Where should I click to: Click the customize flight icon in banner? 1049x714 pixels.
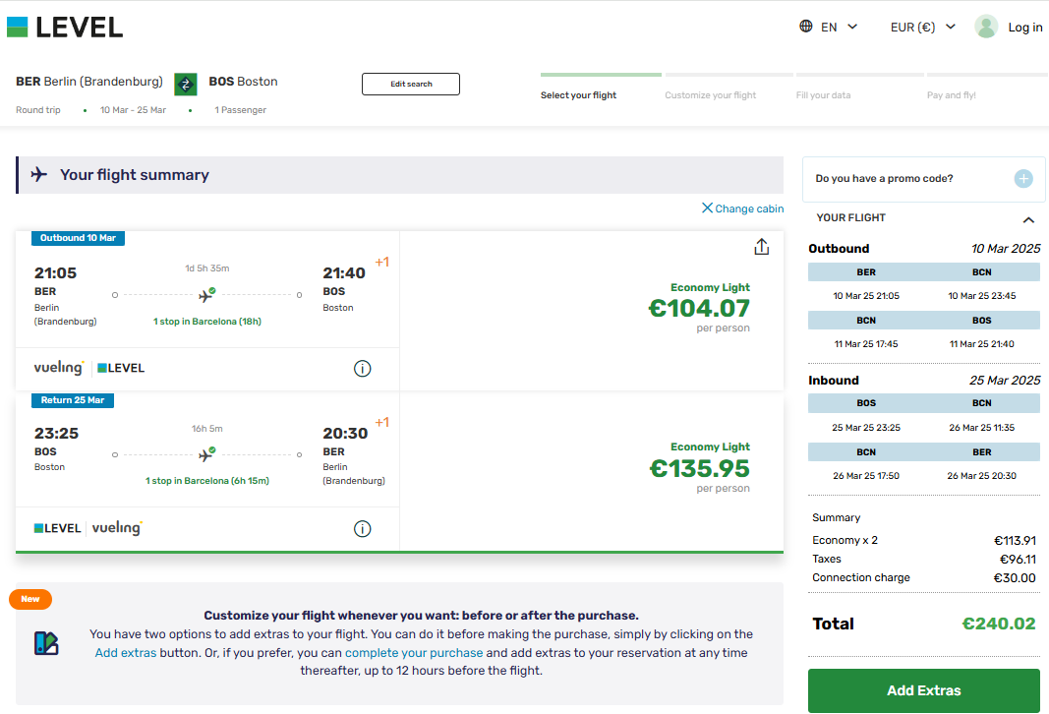(x=46, y=643)
